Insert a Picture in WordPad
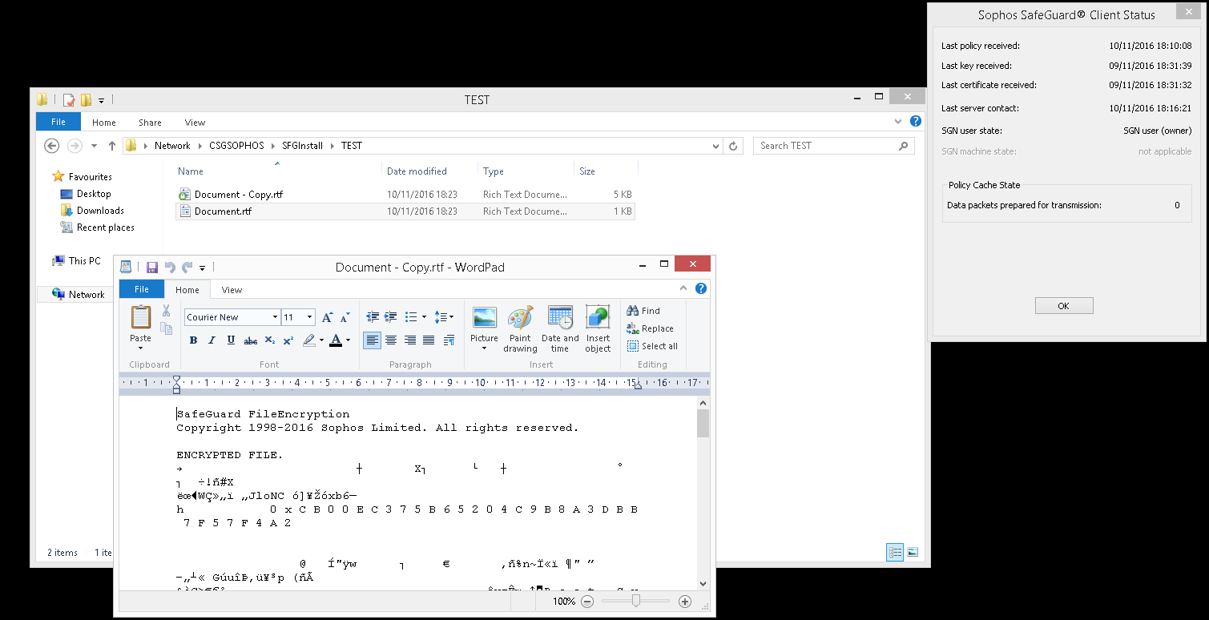 [x=484, y=328]
